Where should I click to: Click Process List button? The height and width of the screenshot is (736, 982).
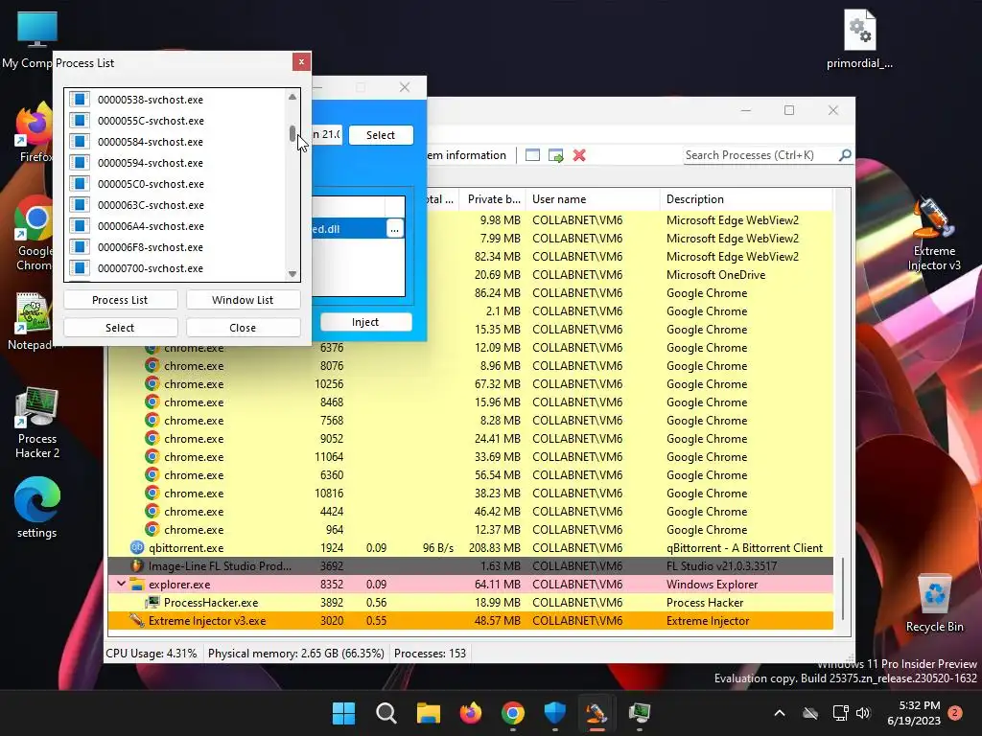coord(120,300)
